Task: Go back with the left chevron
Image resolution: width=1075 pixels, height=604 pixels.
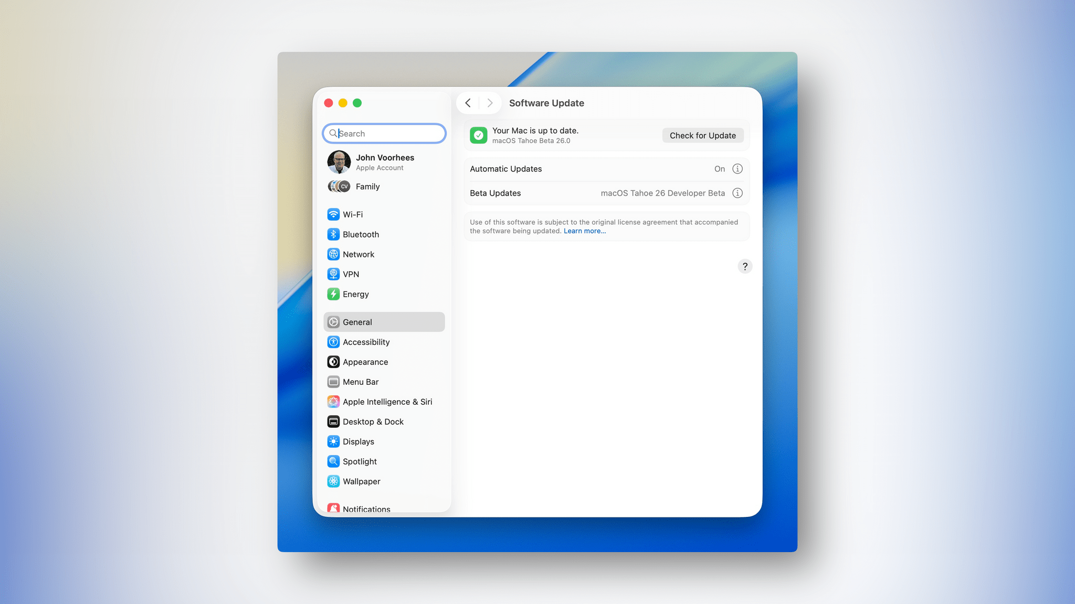Action: click(x=468, y=103)
